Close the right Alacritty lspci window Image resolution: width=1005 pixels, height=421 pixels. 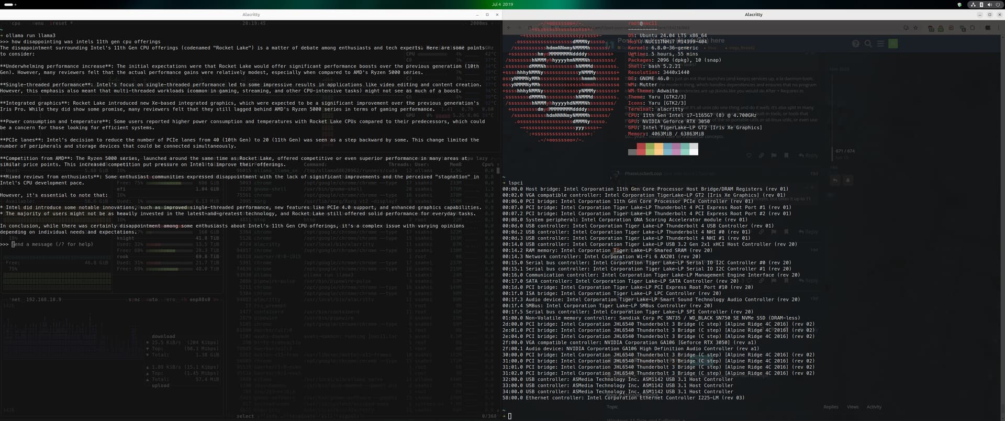click(999, 15)
